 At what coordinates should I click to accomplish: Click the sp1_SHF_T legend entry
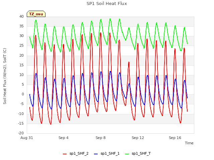tap(138, 154)
